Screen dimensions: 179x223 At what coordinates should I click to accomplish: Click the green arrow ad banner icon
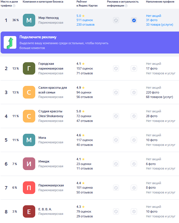tap(10, 43)
